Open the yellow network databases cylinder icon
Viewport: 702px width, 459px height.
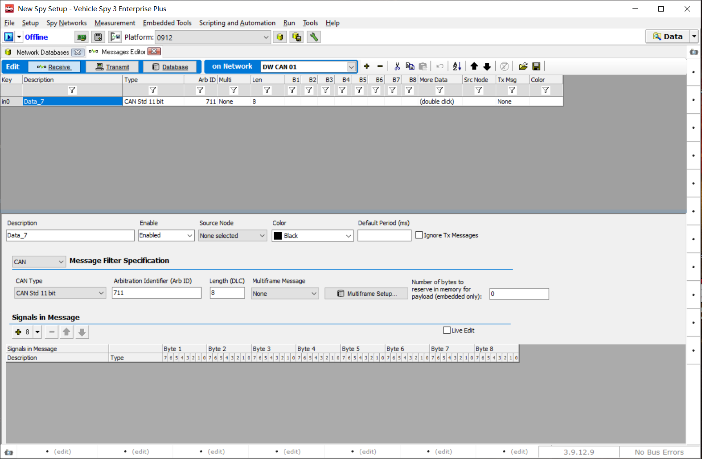[x=280, y=37]
